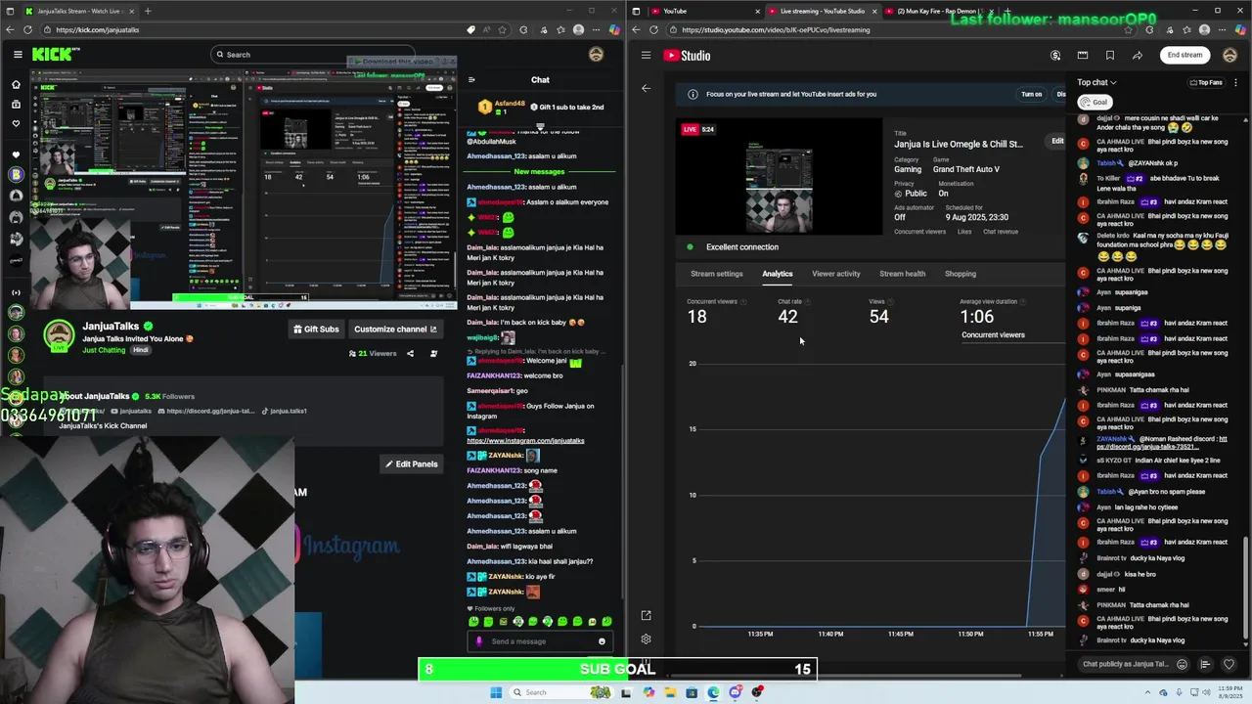The width and height of the screenshot is (1252, 704).
Task: Refresh the Kick browser page
Action: click(27, 29)
